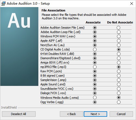Set SampleVision (.smp) to Do Not Associate
Image resolution: width=136 pixels, height=120 pixels.
tap(119, 80)
